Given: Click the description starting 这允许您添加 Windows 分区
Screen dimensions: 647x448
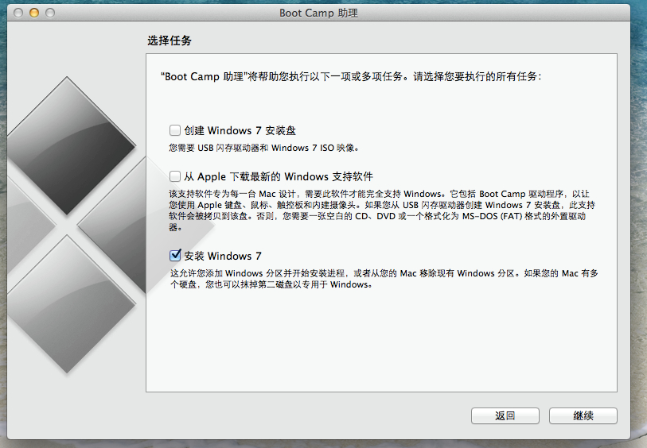Looking at the screenshot, I should 384,279.
